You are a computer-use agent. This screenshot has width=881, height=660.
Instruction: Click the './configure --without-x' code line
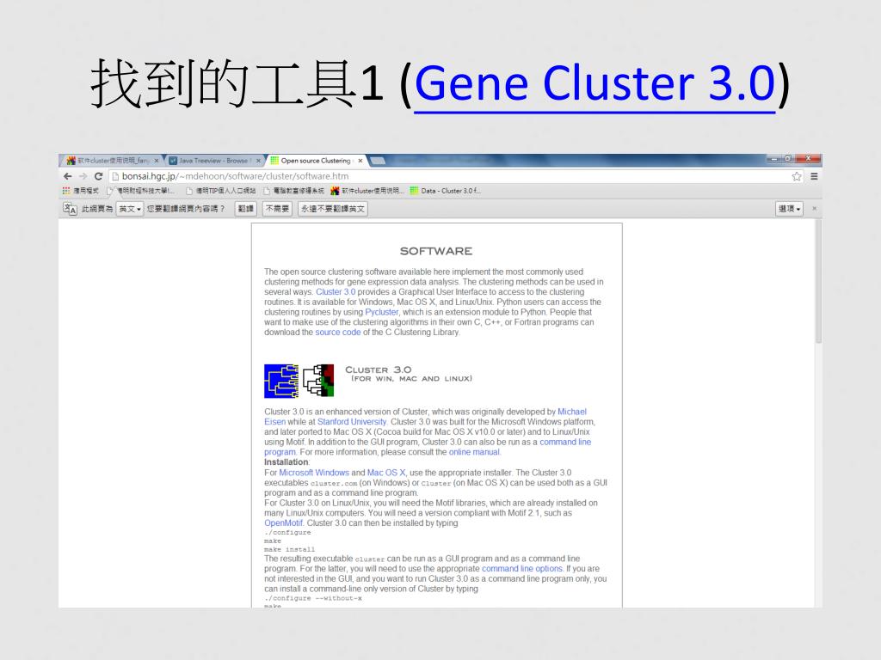[x=313, y=598]
